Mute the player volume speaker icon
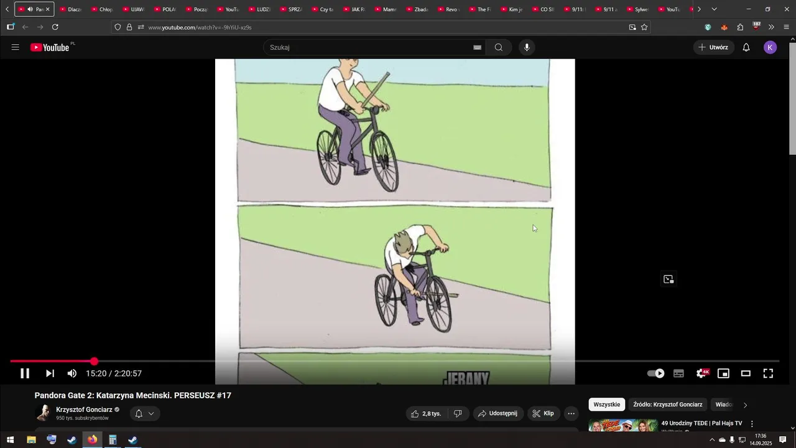Viewport: 796px width, 448px height. point(72,373)
